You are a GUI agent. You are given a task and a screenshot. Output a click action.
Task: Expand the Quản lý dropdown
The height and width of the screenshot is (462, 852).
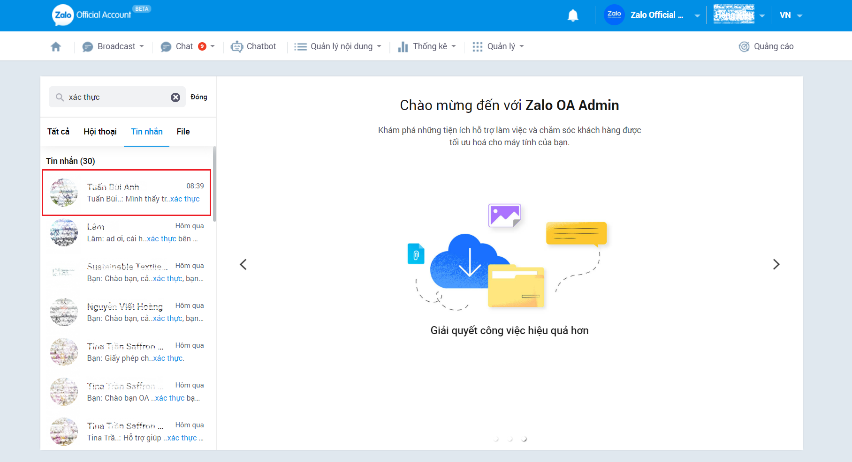tap(522, 46)
